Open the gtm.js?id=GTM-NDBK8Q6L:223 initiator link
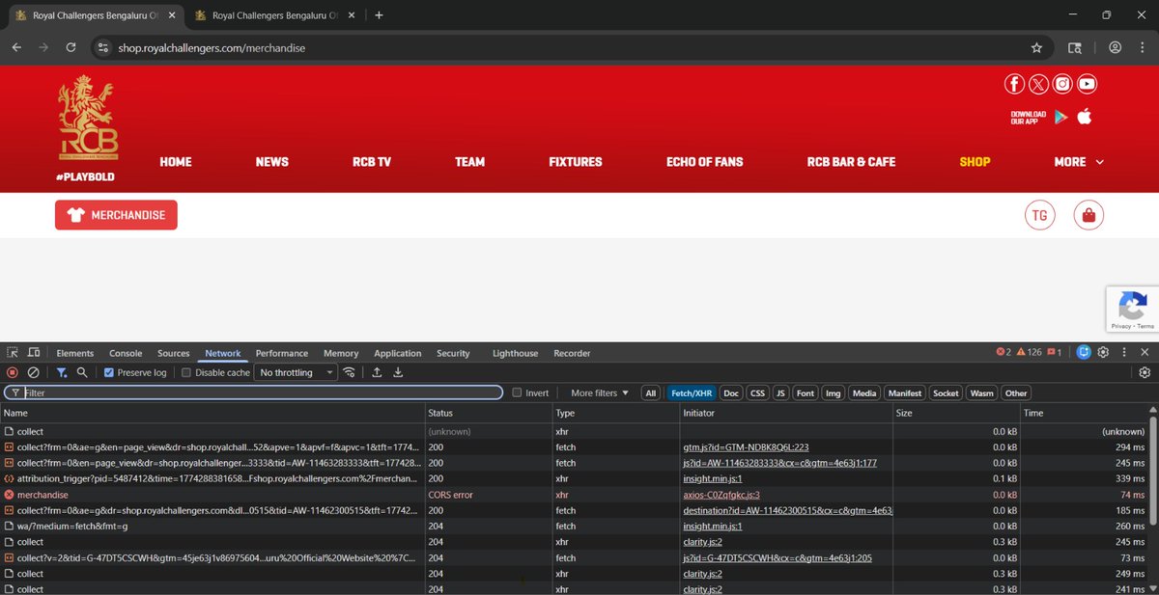Image resolution: width=1159 pixels, height=595 pixels. 746,447
